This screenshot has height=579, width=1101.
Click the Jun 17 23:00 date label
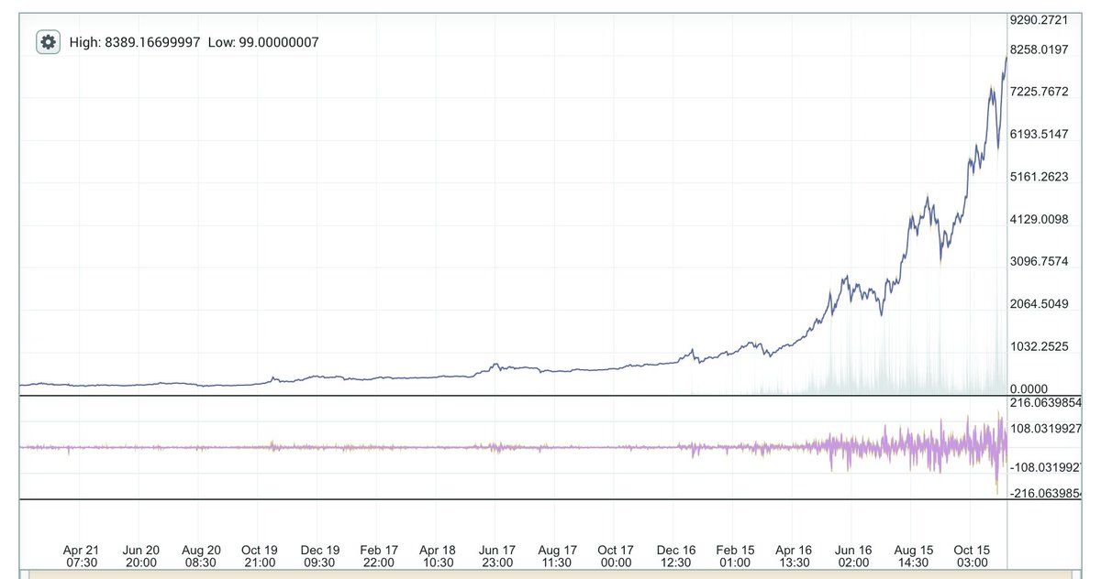pyautogui.click(x=497, y=556)
